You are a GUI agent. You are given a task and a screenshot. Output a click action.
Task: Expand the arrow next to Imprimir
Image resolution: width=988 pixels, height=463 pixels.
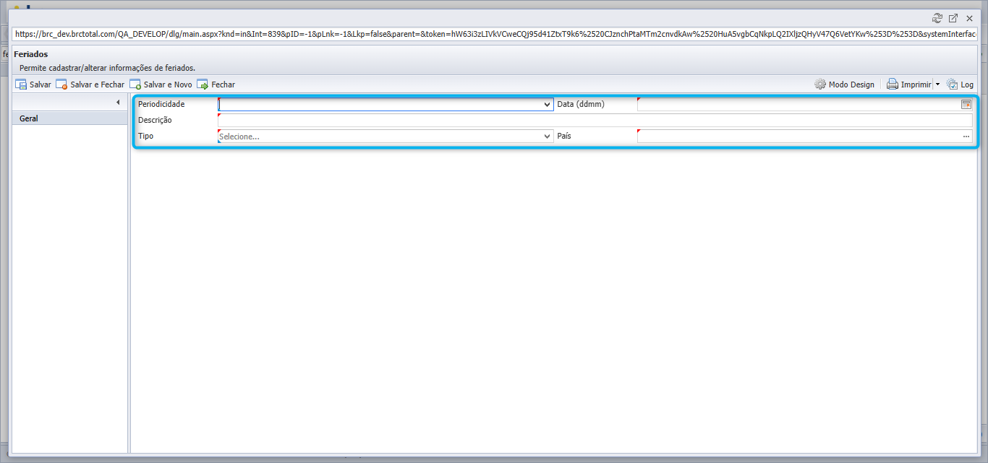click(937, 85)
